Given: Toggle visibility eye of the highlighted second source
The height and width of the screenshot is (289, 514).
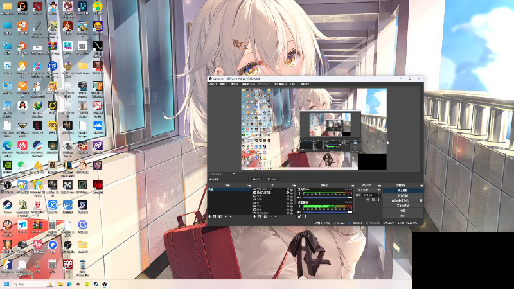Looking at the screenshot, I should tap(287, 193).
